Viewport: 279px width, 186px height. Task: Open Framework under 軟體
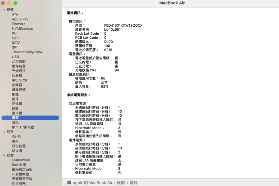(x=21, y=160)
